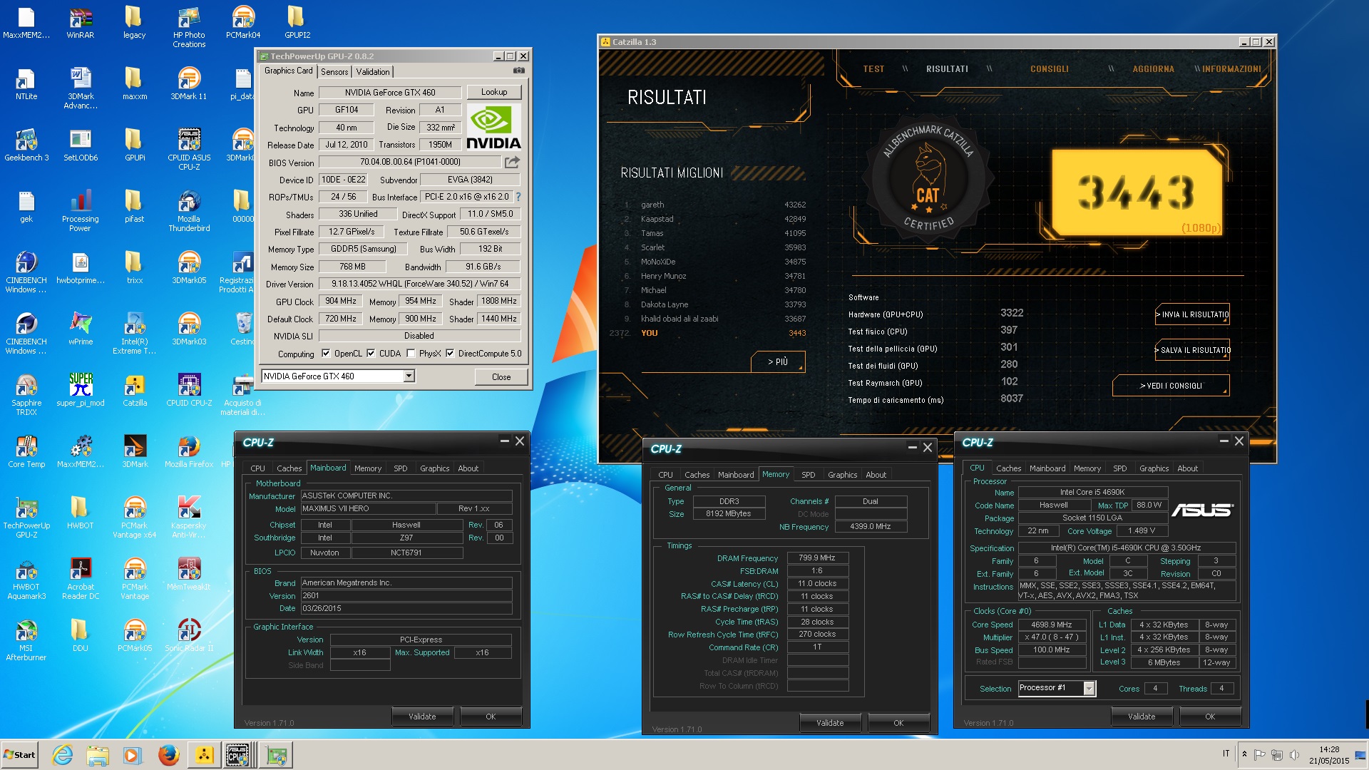Click GPU-Z BIOS share/export icon
1369x770 pixels.
point(512,162)
